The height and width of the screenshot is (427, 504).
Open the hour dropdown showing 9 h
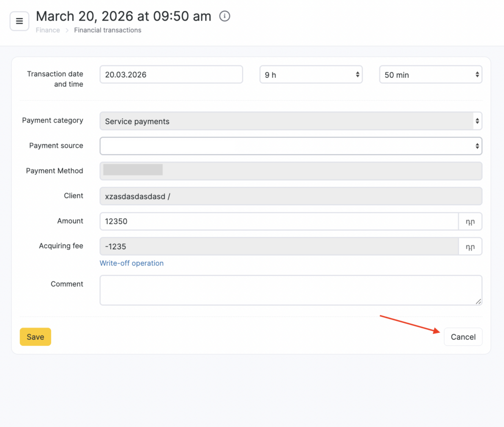(x=311, y=75)
